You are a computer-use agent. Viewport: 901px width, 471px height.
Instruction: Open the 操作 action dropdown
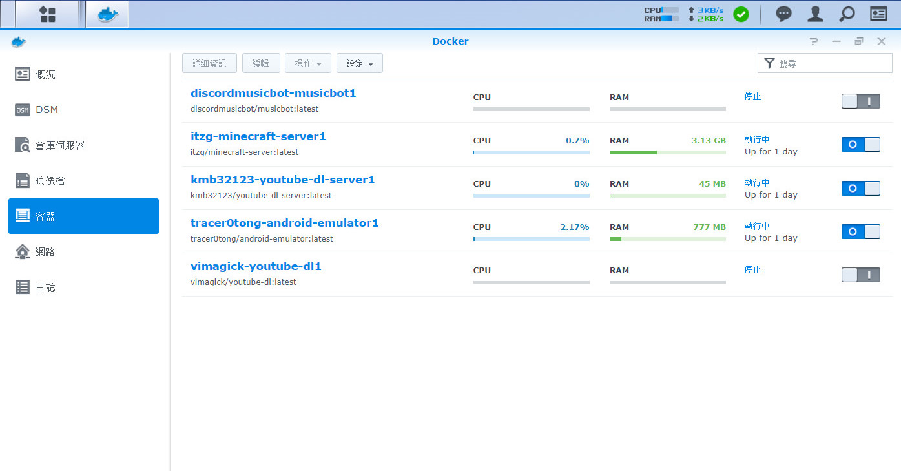point(308,63)
